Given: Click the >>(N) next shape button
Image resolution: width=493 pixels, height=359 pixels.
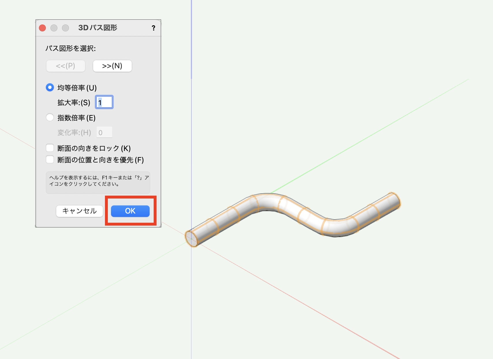Looking at the screenshot, I should click(x=112, y=66).
